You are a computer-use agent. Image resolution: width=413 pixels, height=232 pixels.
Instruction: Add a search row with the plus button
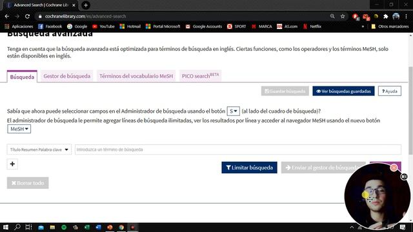tap(12, 164)
